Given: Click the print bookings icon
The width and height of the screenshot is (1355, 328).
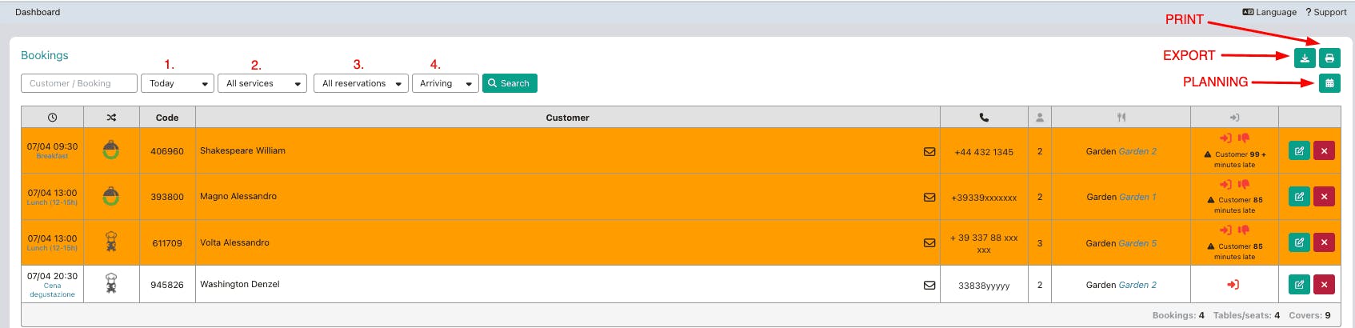Looking at the screenshot, I should point(1329,58).
